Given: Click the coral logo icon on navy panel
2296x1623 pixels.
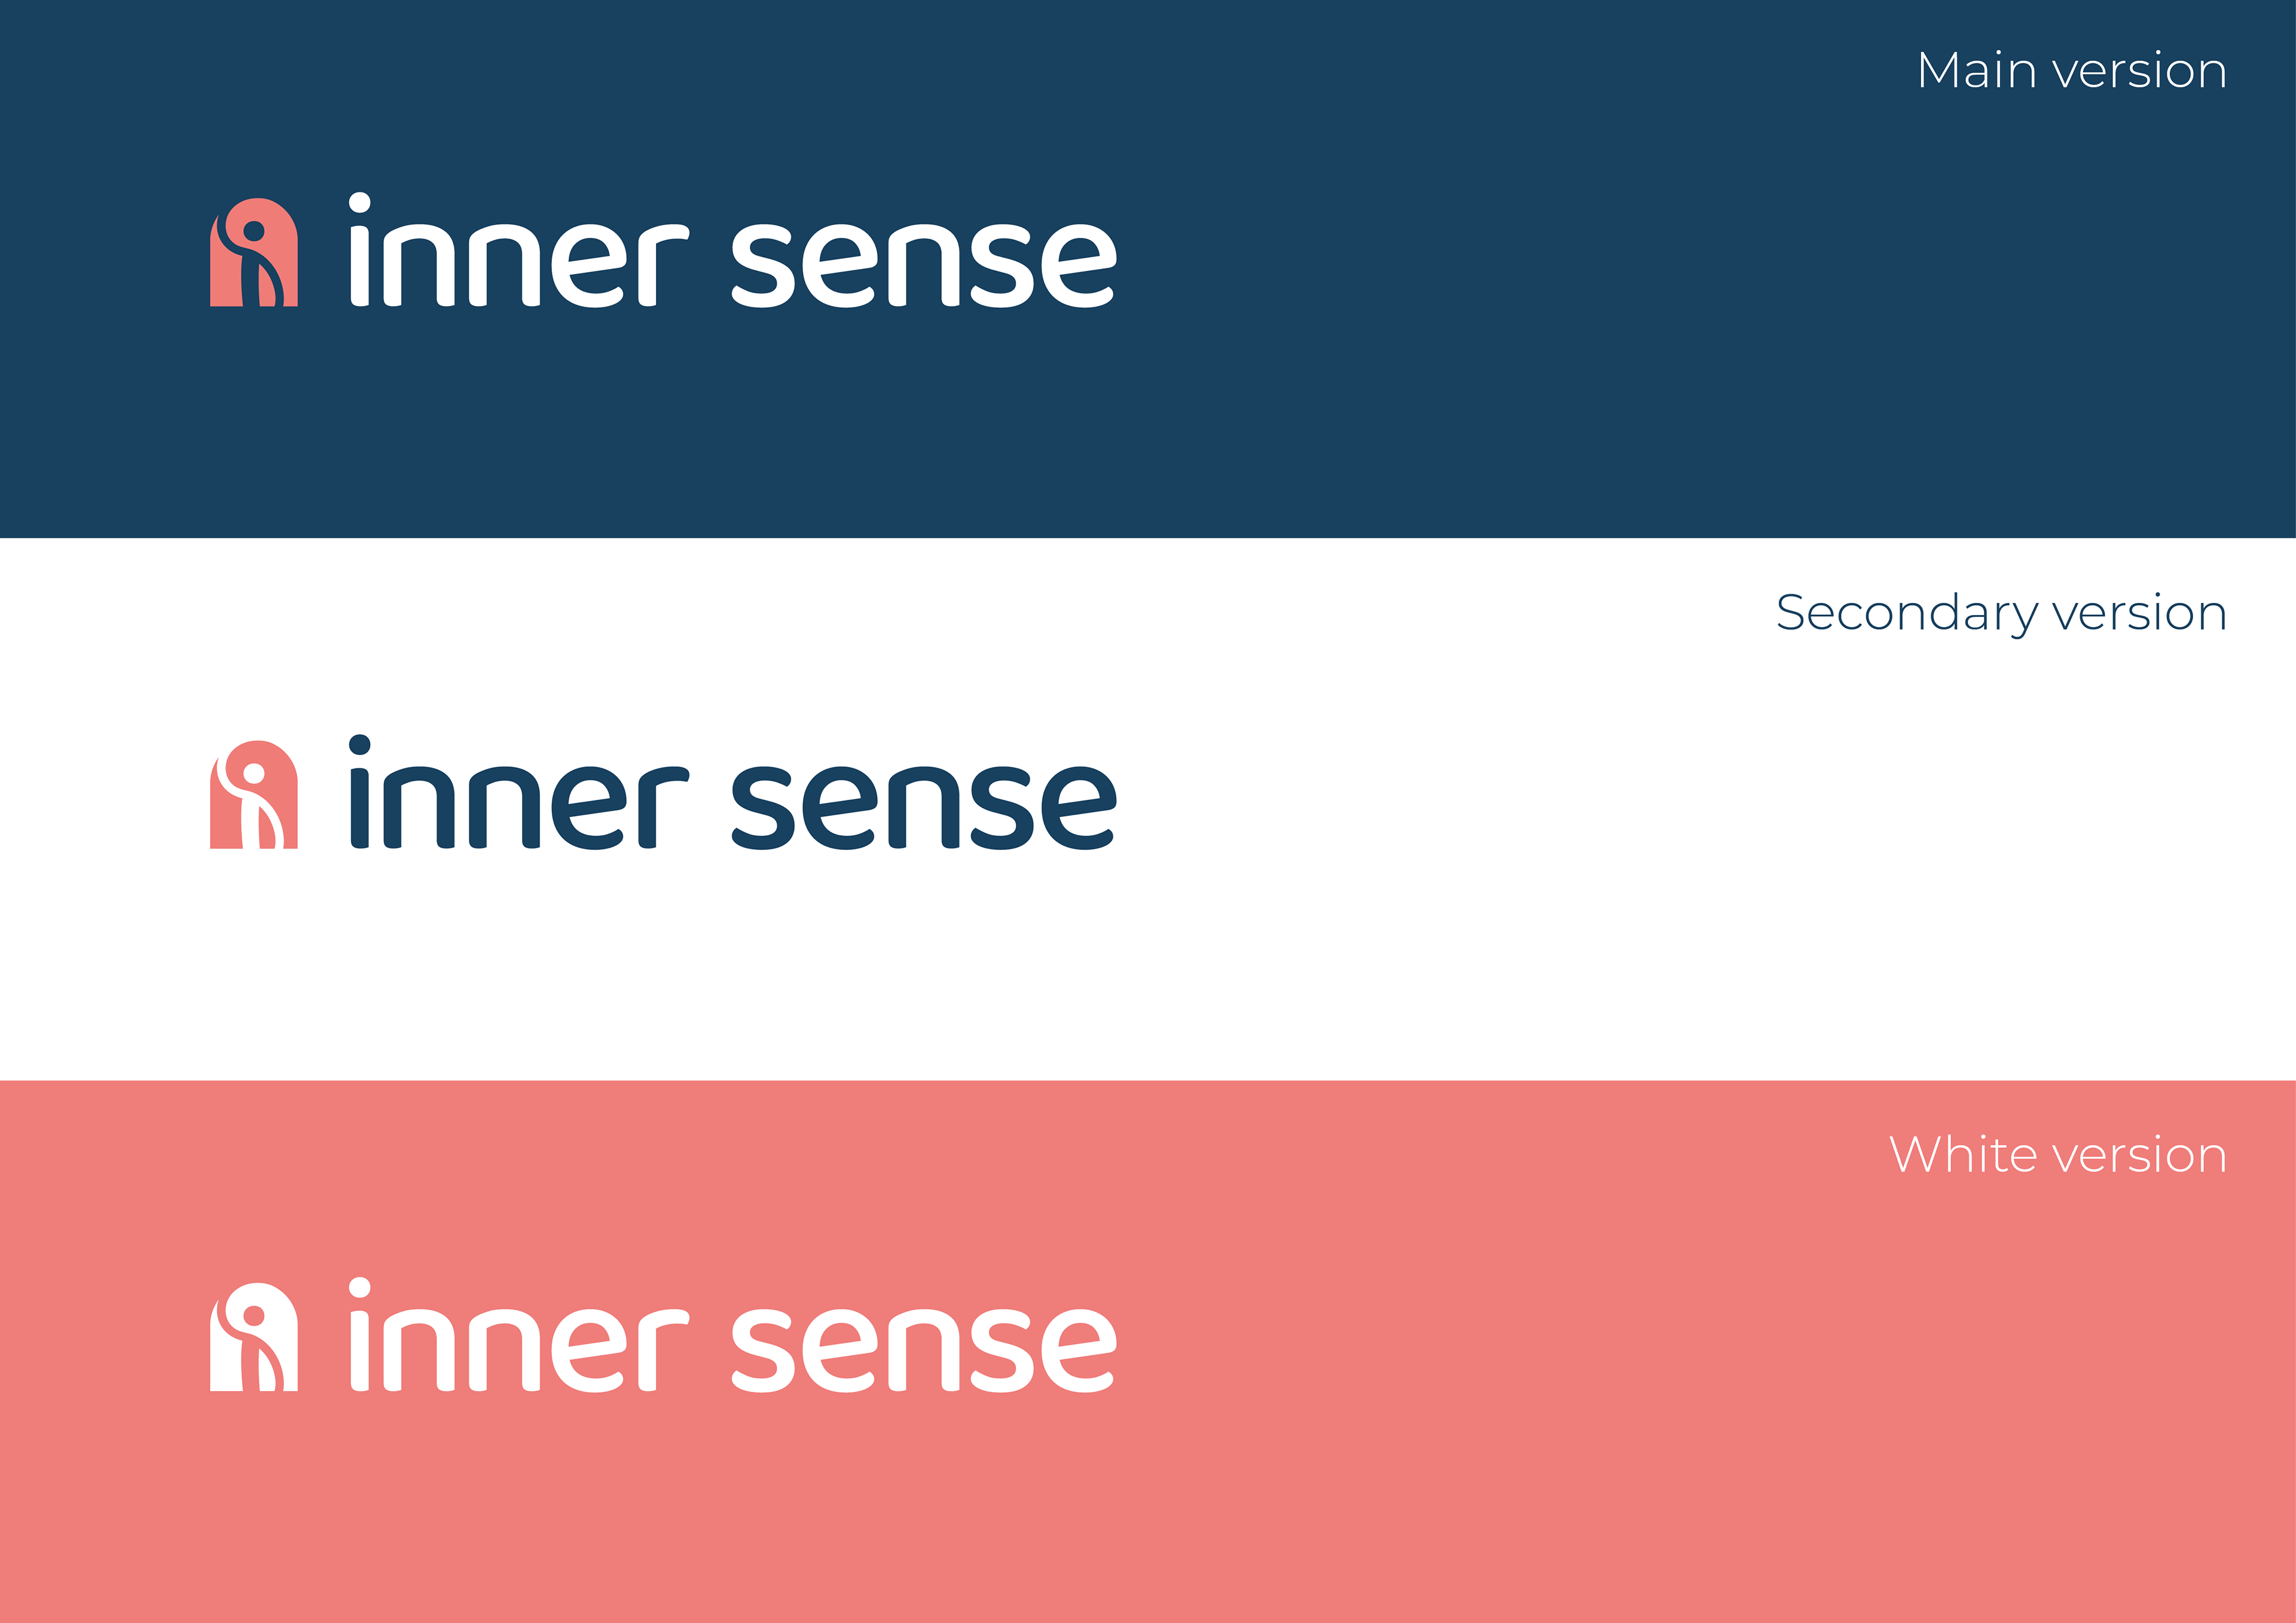Looking at the screenshot, I should [x=254, y=252].
